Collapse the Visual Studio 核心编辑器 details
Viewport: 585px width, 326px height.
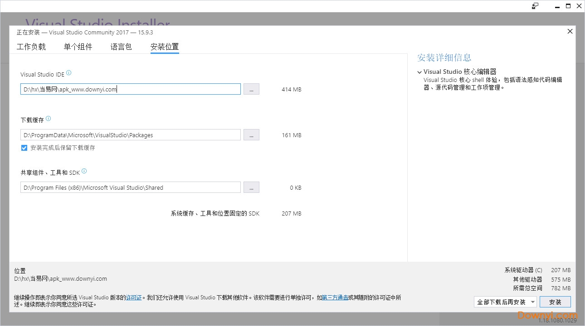tap(419, 72)
